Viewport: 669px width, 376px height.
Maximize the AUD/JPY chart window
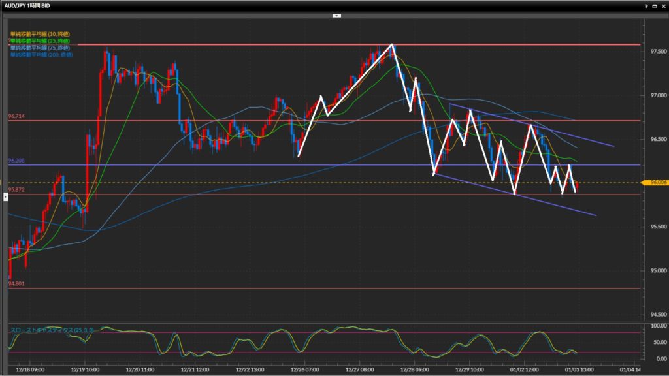tap(654, 5)
